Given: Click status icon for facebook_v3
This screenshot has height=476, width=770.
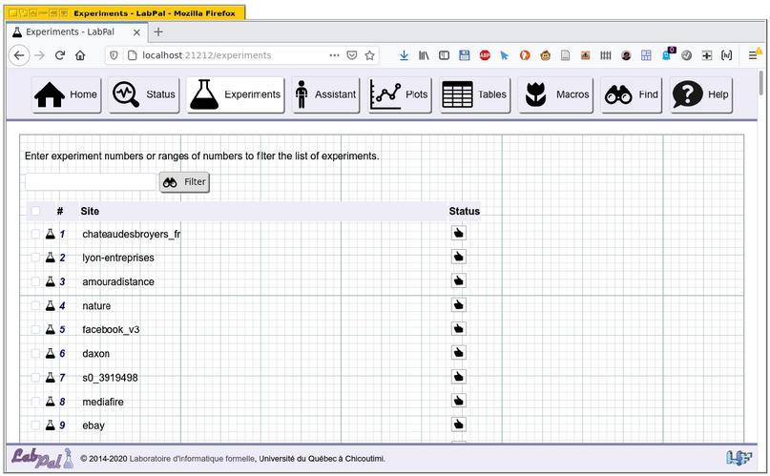Looking at the screenshot, I should [x=459, y=328].
